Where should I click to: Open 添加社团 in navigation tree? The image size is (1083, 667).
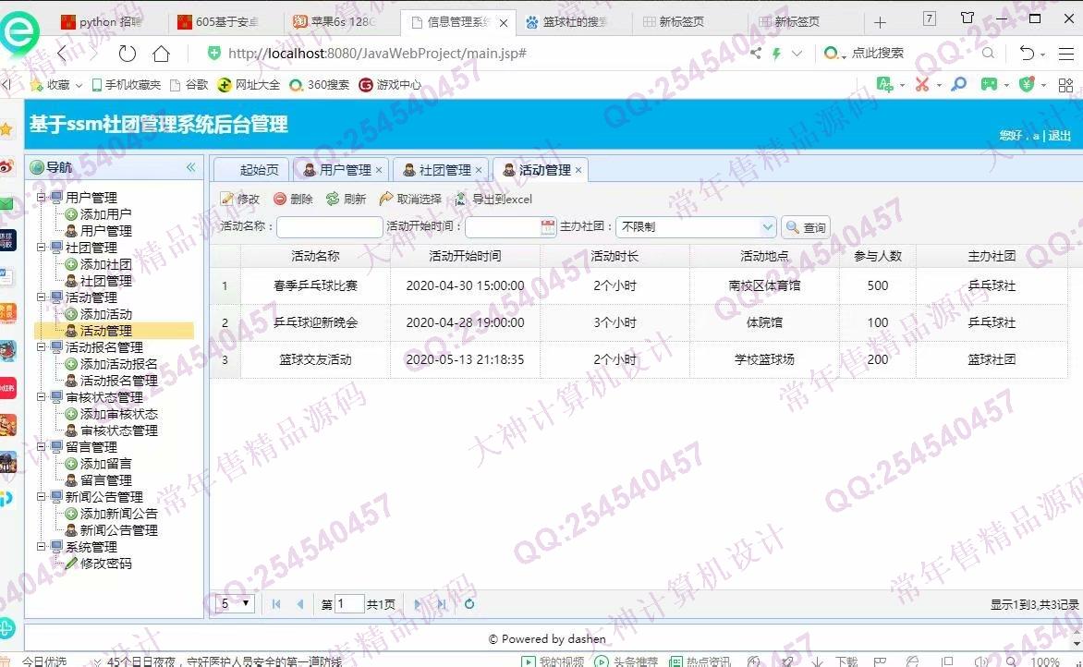tap(105, 264)
